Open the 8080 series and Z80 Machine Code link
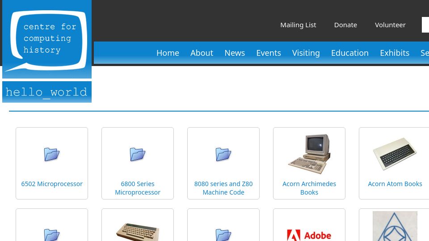This screenshot has width=429, height=241. click(x=223, y=188)
